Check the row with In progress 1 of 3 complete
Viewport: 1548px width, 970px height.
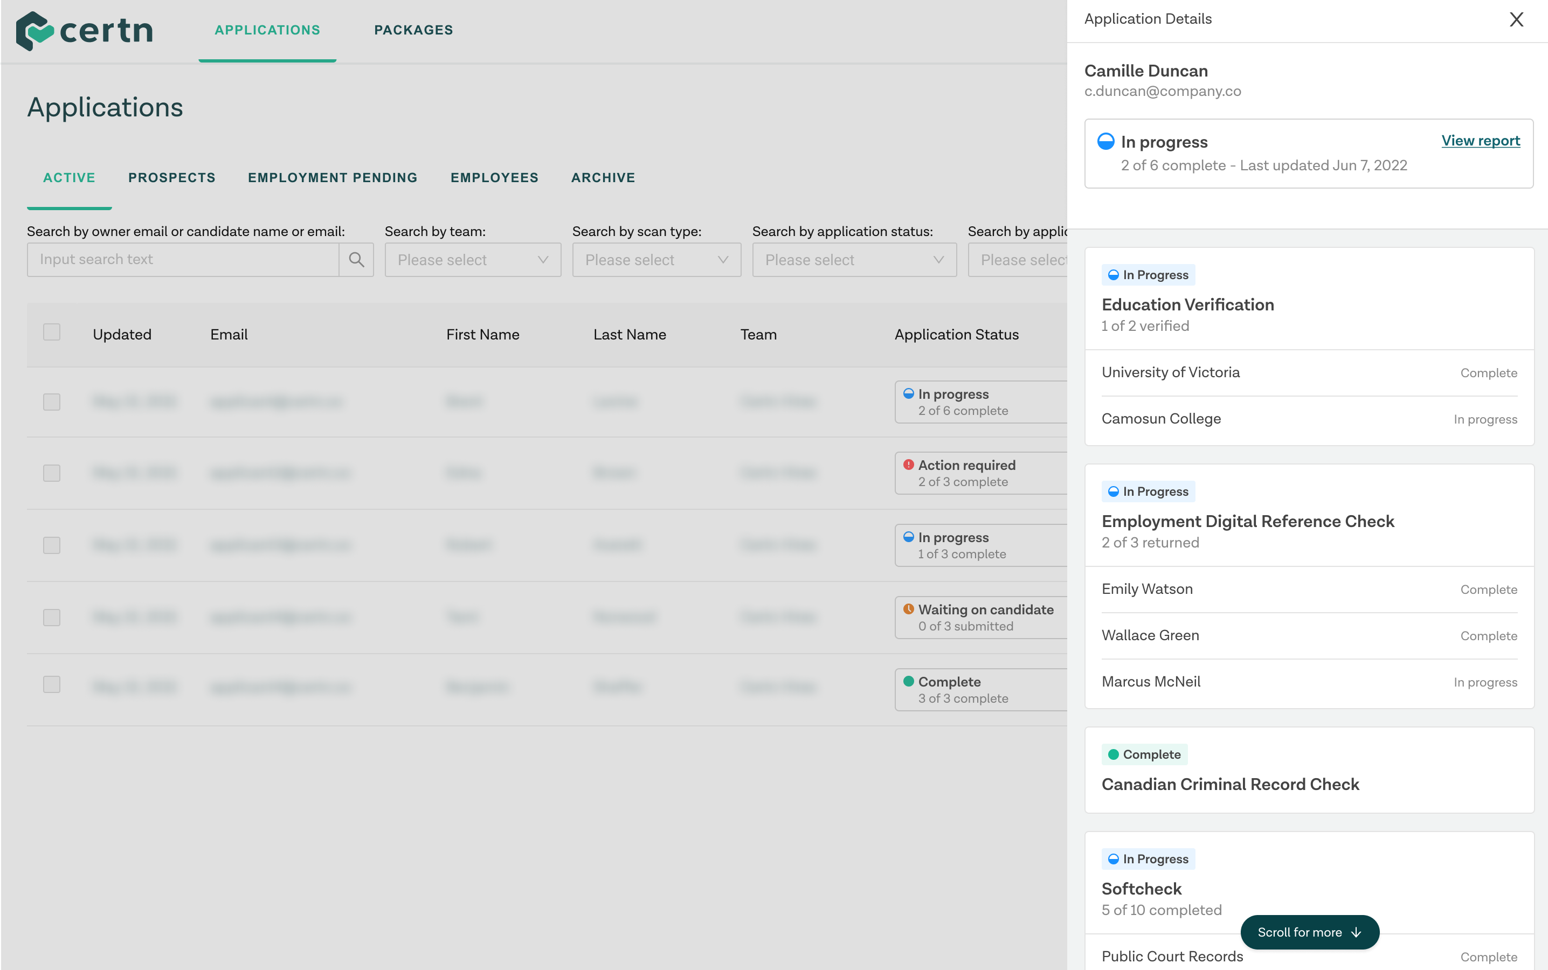(x=51, y=545)
